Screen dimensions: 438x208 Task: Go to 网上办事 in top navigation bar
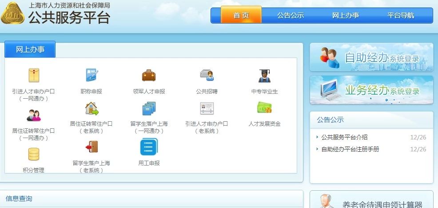pos(346,15)
